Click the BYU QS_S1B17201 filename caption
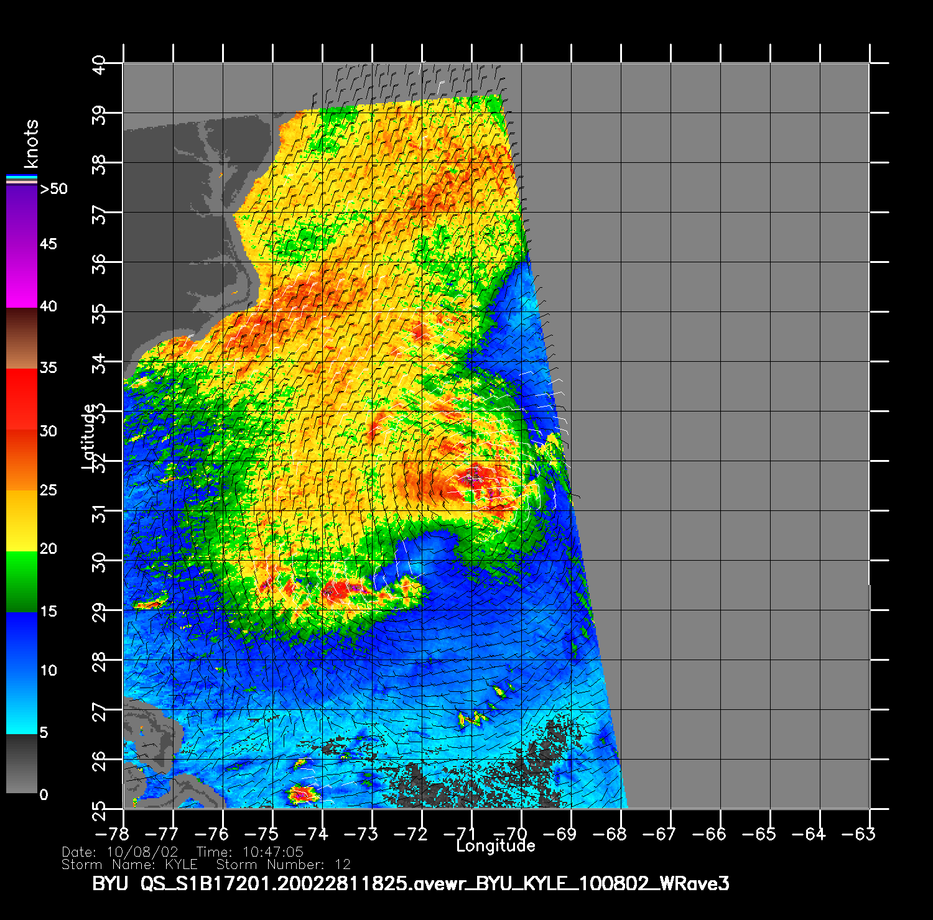The image size is (933, 920). (411, 883)
